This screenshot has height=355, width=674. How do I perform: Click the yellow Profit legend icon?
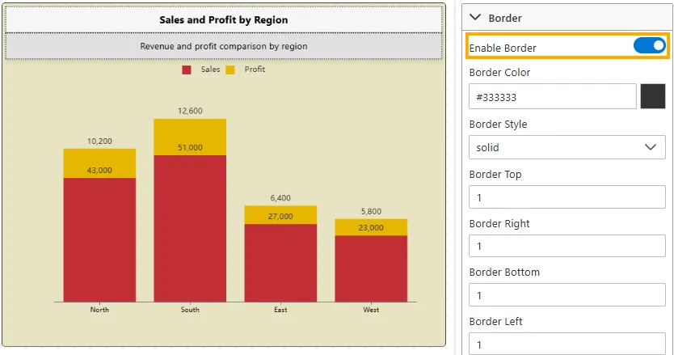pyautogui.click(x=230, y=70)
